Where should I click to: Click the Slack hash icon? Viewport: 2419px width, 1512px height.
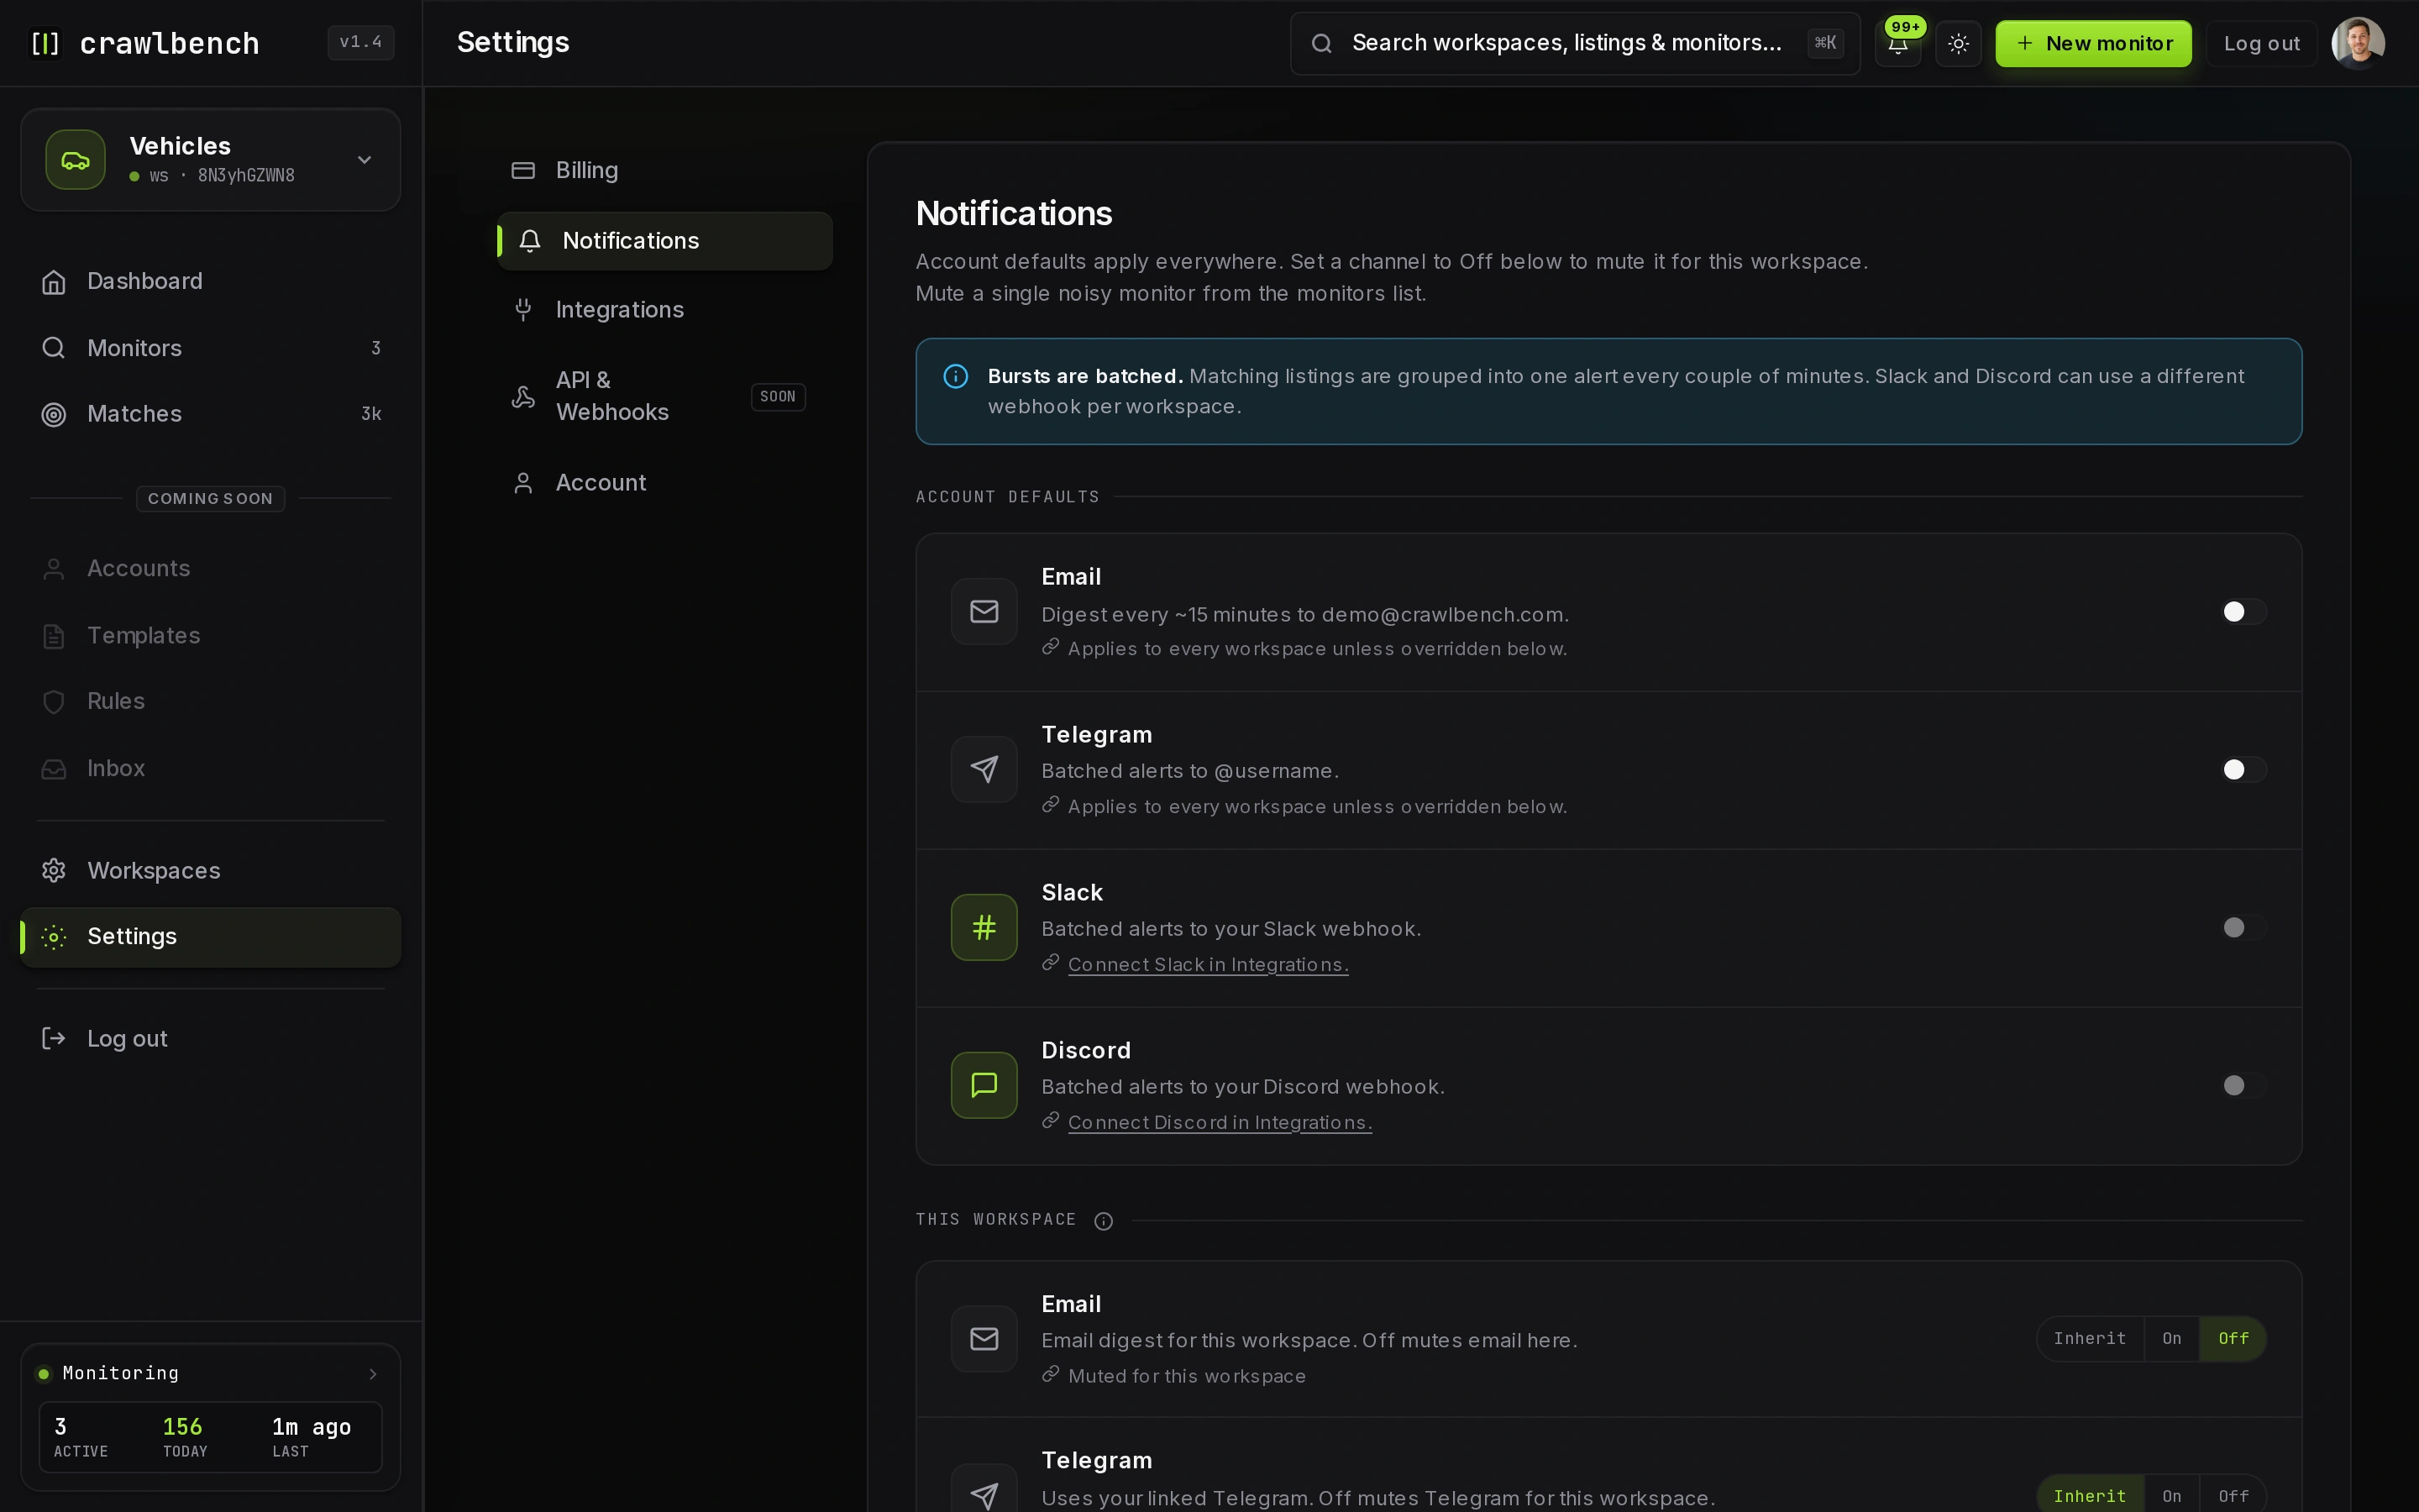pyautogui.click(x=984, y=928)
